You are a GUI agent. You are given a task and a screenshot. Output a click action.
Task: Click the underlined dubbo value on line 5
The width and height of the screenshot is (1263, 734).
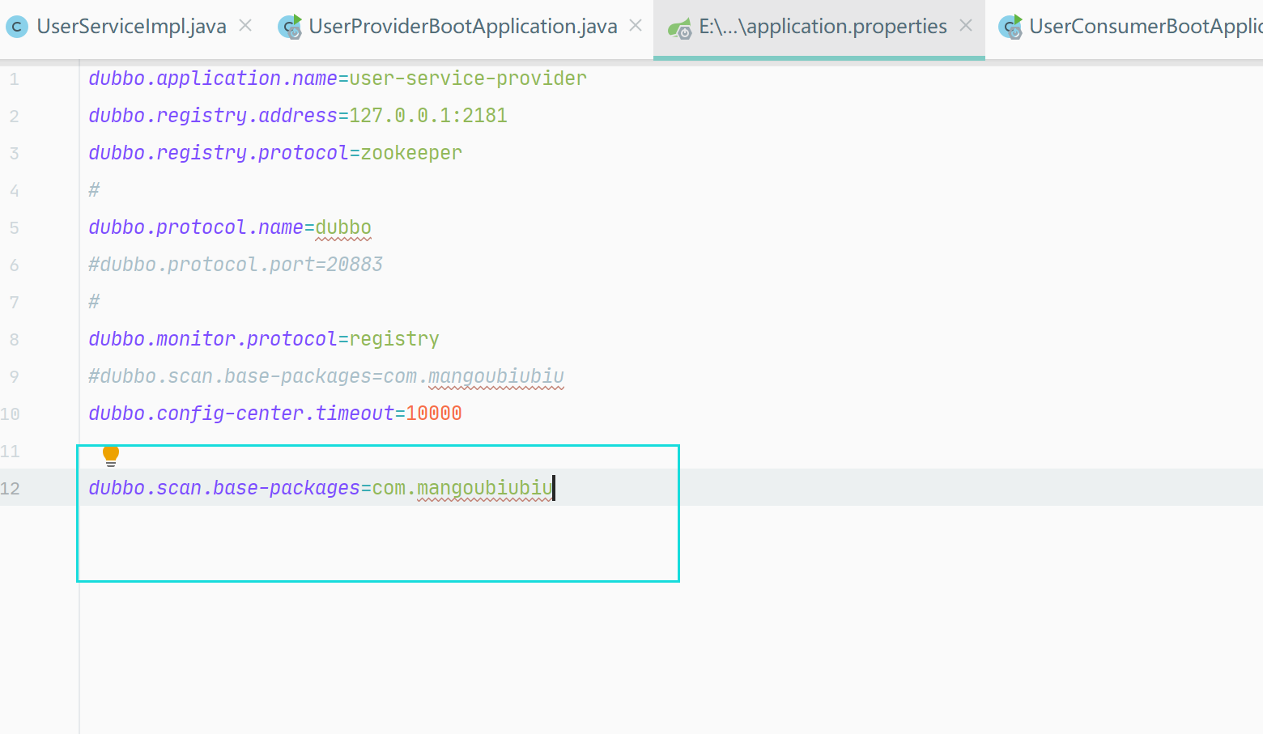[343, 227]
